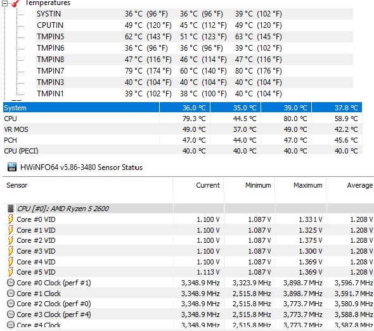This screenshot has width=374, height=331.
Task: Click the clock icon for Core #0 Clock (perf #1)
Action: (11, 283)
